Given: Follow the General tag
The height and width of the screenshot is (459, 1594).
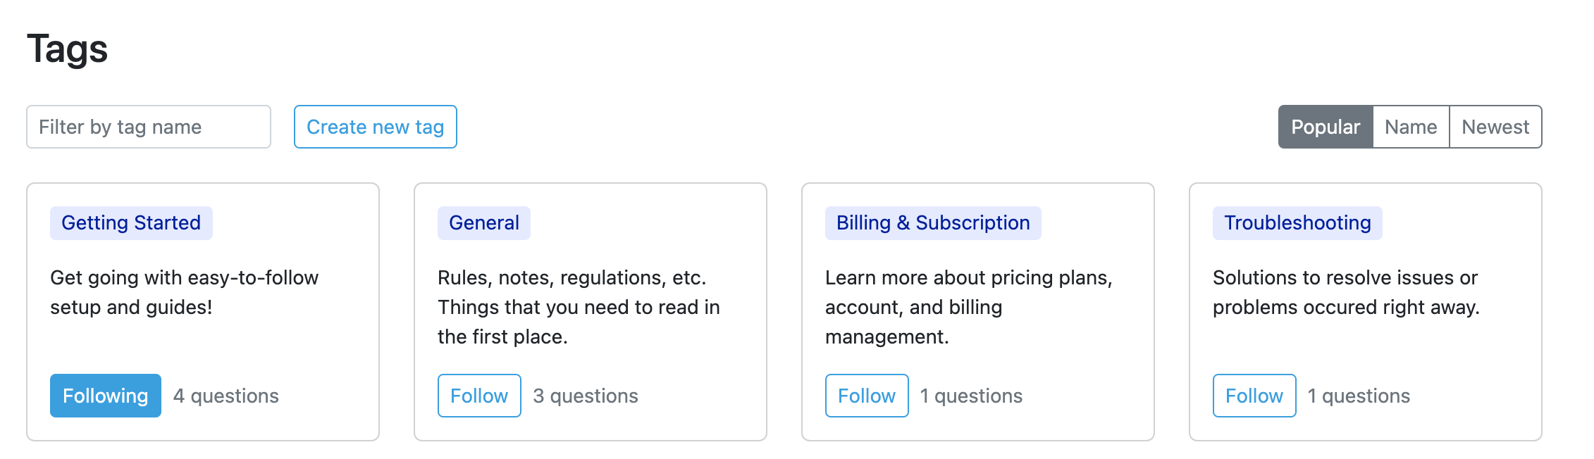Looking at the screenshot, I should tap(478, 396).
